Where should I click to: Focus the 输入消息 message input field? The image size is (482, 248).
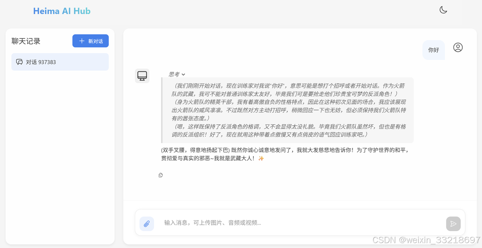coord(301,223)
